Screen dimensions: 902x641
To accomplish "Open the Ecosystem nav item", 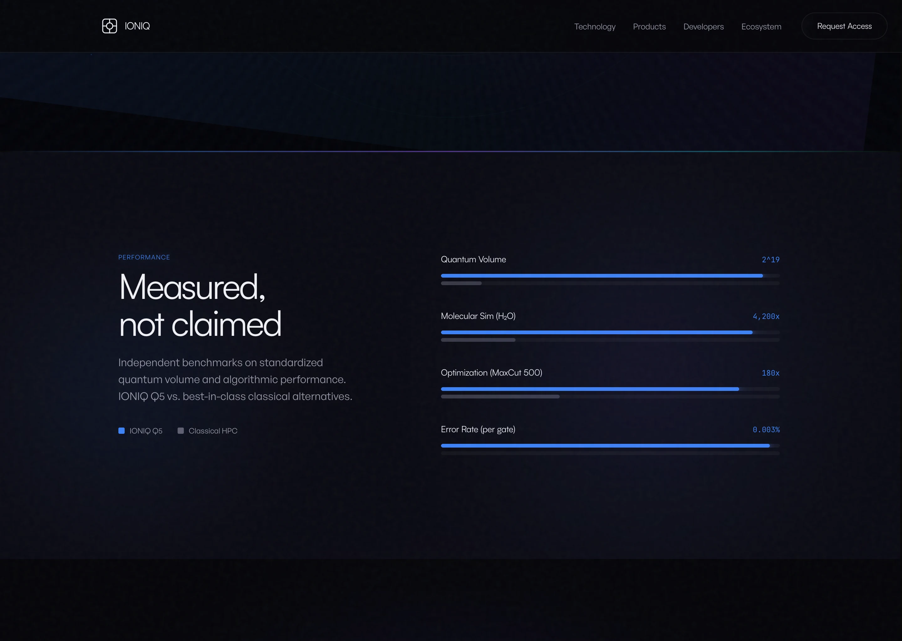I will pyautogui.click(x=761, y=26).
